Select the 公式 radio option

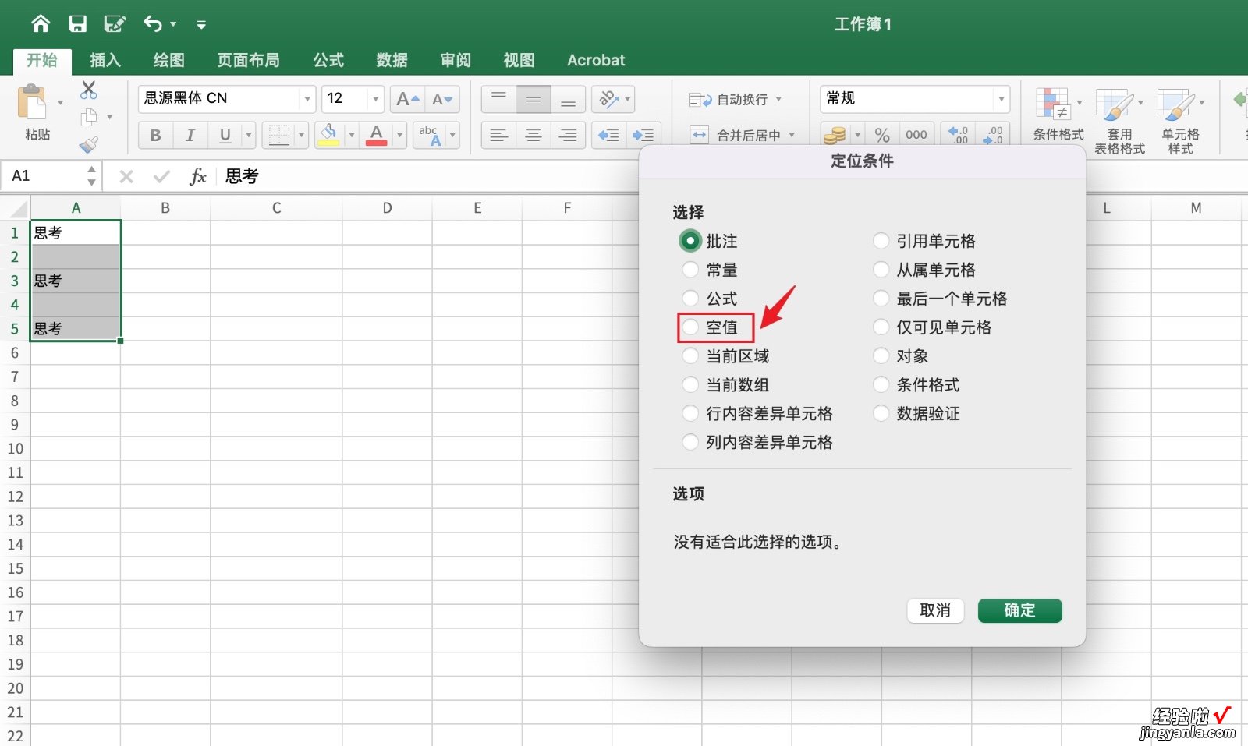pyautogui.click(x=690, y=299)
